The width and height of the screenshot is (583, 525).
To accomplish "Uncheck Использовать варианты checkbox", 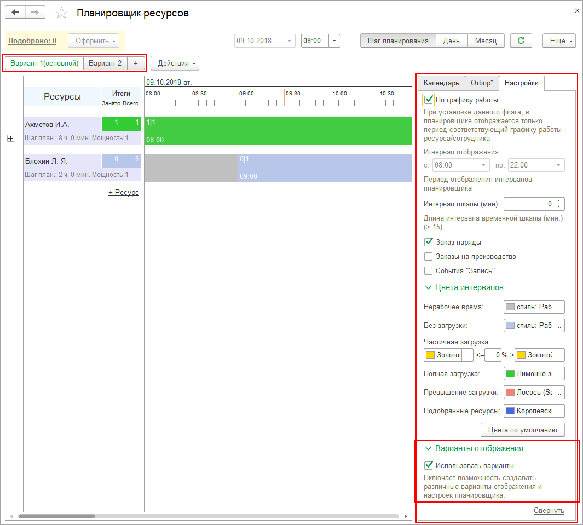I will (x=429, y=465).
